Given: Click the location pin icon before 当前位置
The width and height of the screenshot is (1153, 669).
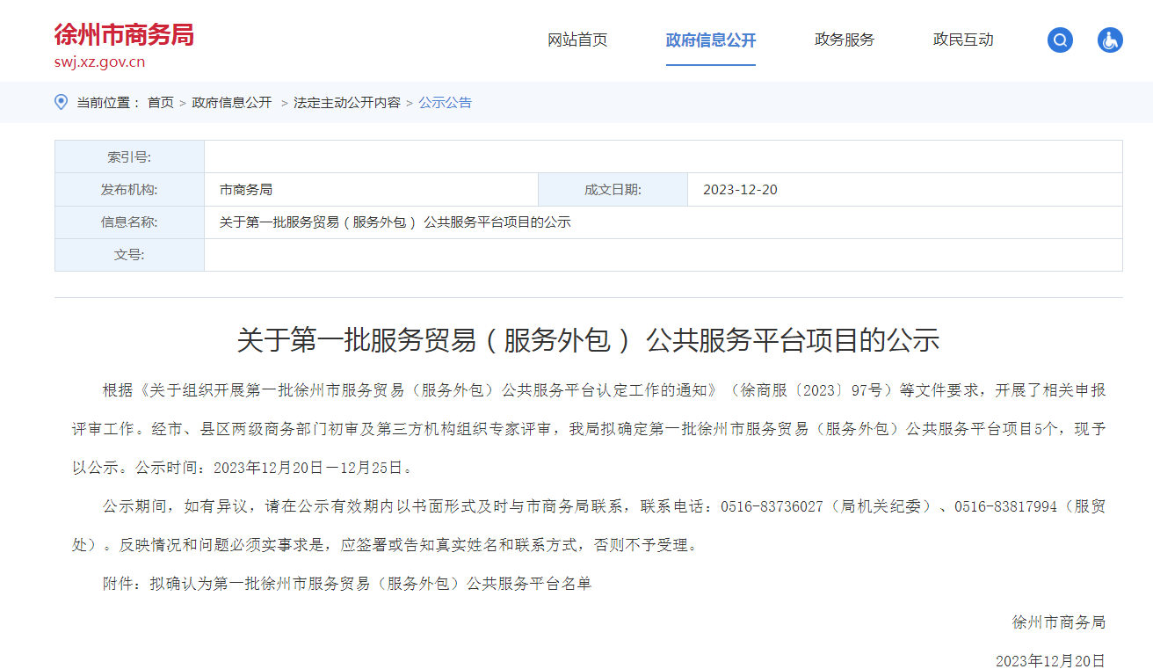Looking at the screenshot, I should (62, 102).
